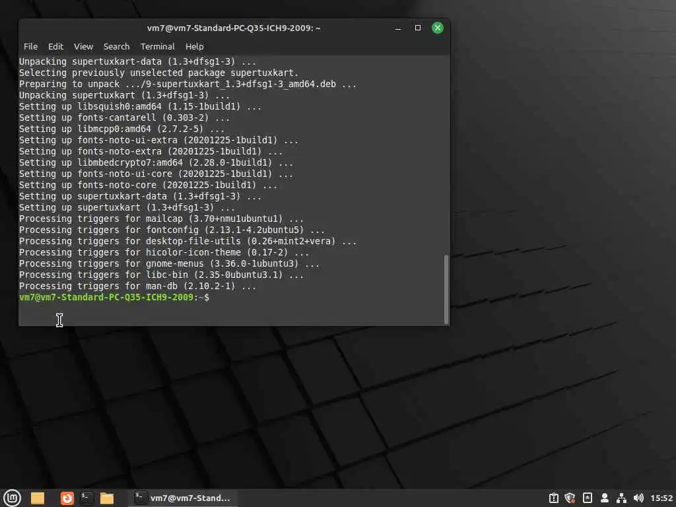Click line "Setting up libmbedcrypto7:amd64"

[x=156, y=163]
